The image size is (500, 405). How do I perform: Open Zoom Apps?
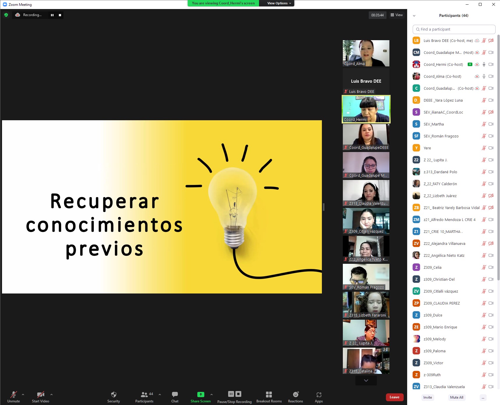pyautogui.click(x=319, y=397)
